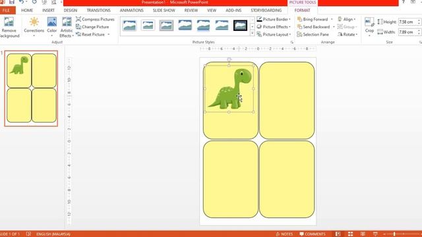Open the Rotate dropdown
Viewport: 422px width, 237px height.
pos(347,34)
